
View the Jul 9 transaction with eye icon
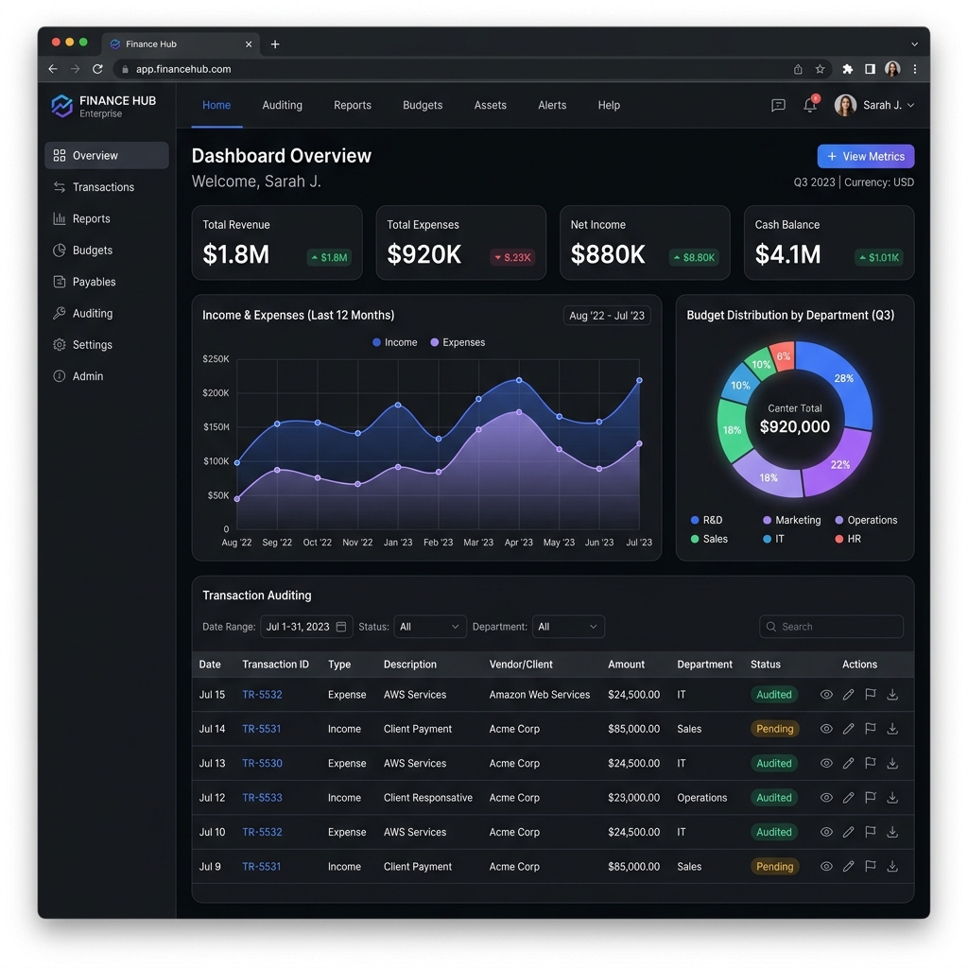826,867
